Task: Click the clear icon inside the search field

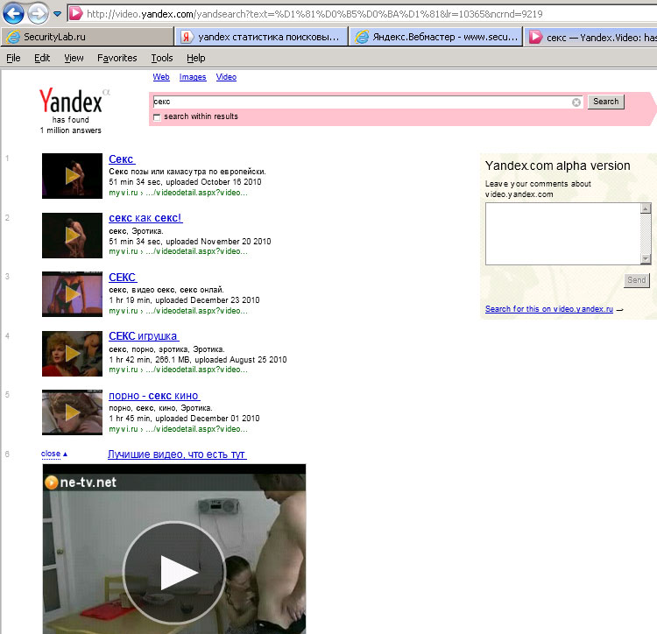Action: [576, 102]
